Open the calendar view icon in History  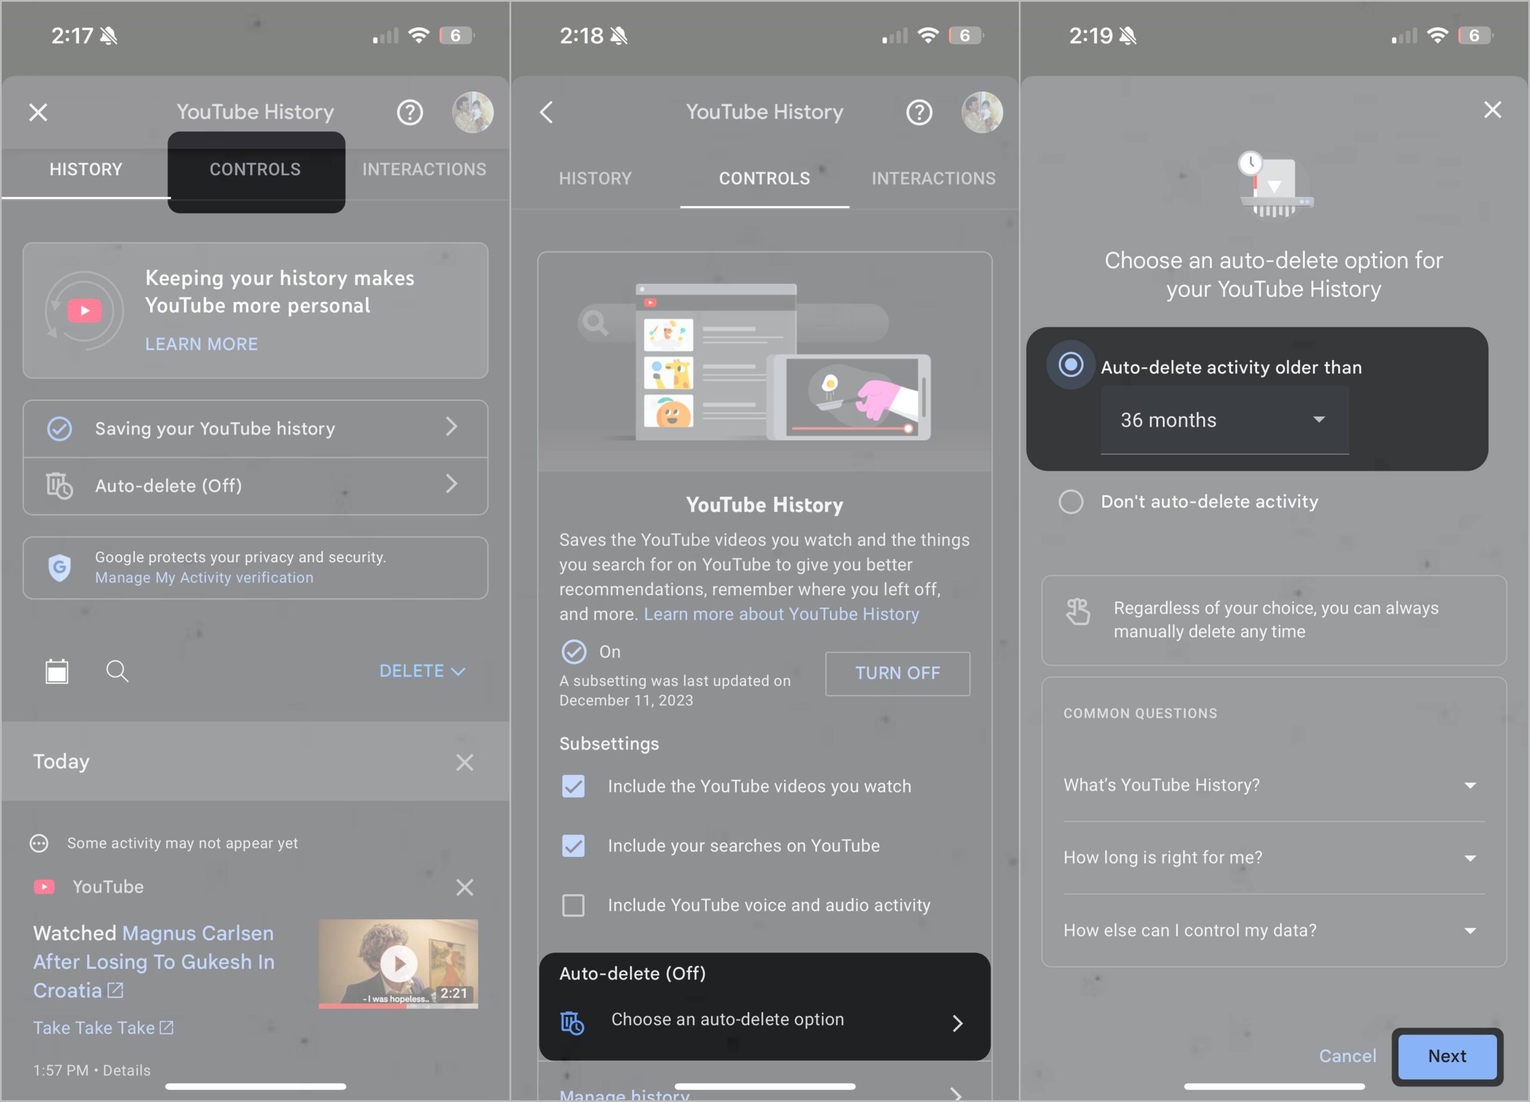[57, 671]
